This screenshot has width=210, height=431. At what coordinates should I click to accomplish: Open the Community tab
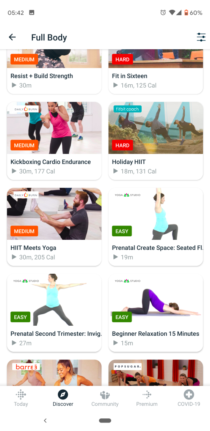coord(105,399)
